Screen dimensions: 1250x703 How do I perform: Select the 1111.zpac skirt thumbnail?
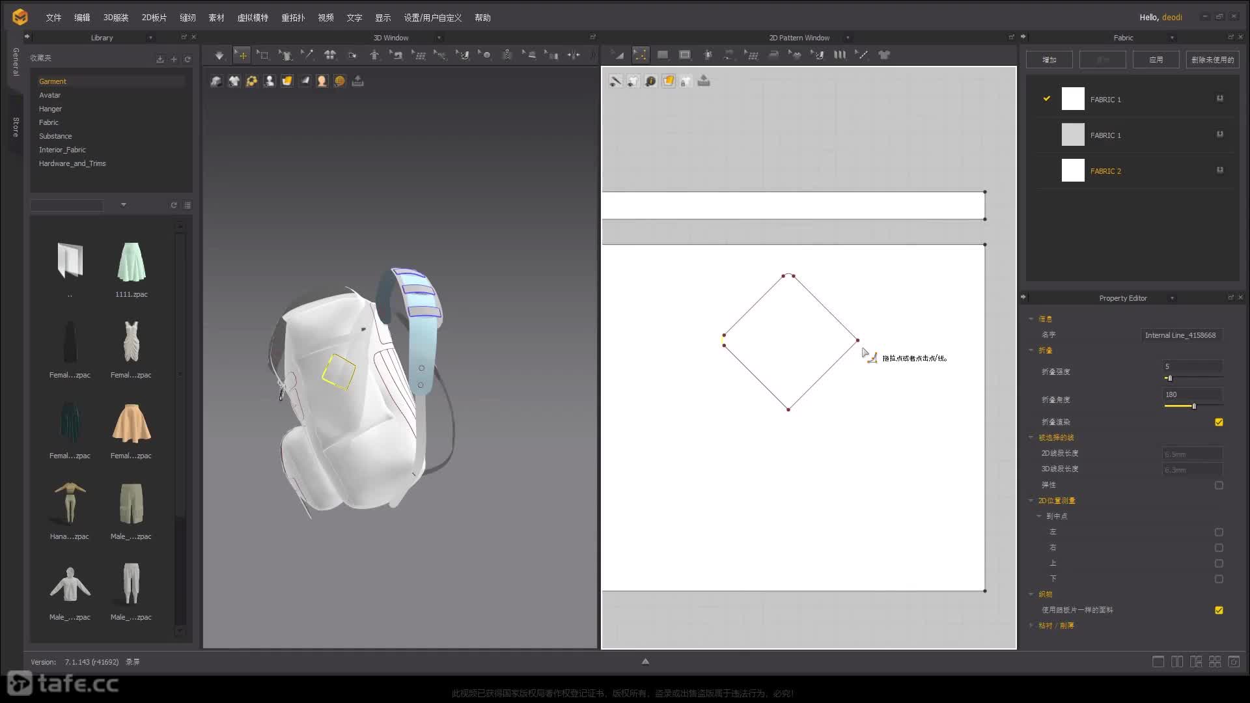pos(132,263)
